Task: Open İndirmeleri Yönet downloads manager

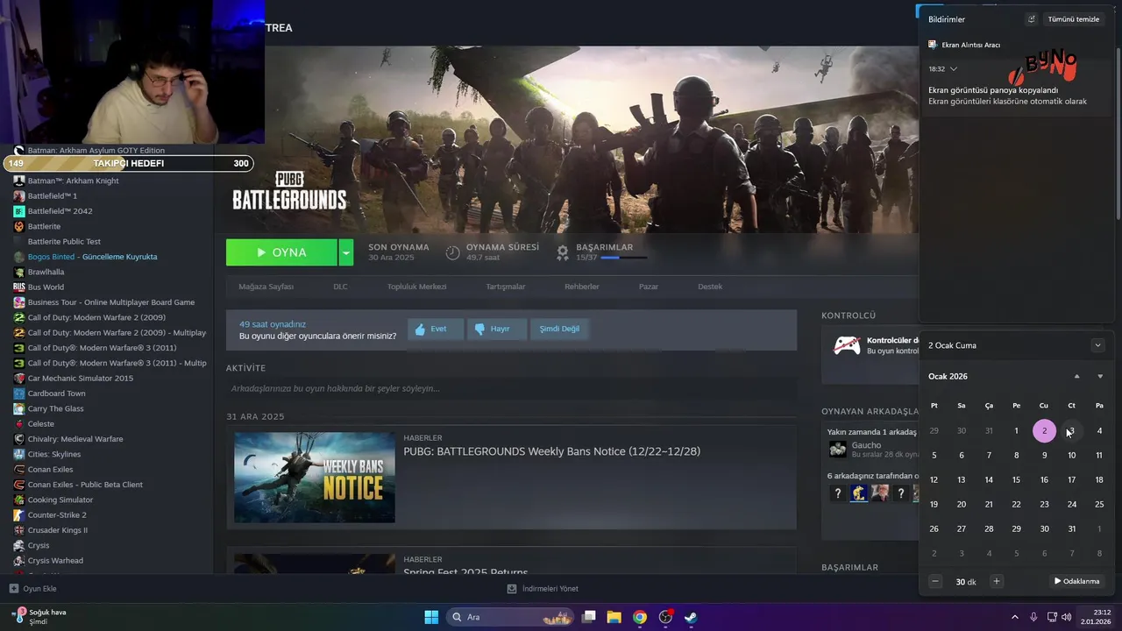Action: click(x=543, y=589)
